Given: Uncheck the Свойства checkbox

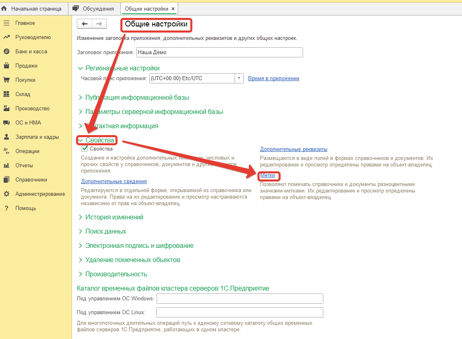Looking at the screenshot, I should pos(85,149).
